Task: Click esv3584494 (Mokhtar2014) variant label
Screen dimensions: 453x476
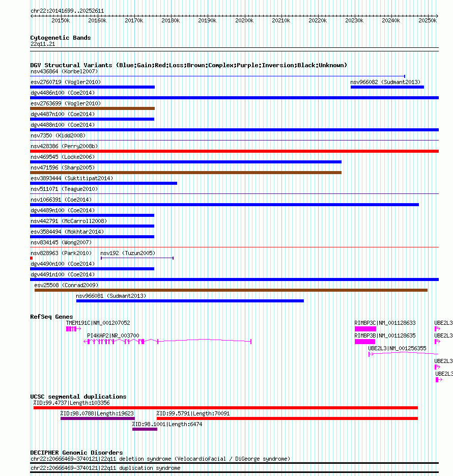Action: (x=67, y=232)
